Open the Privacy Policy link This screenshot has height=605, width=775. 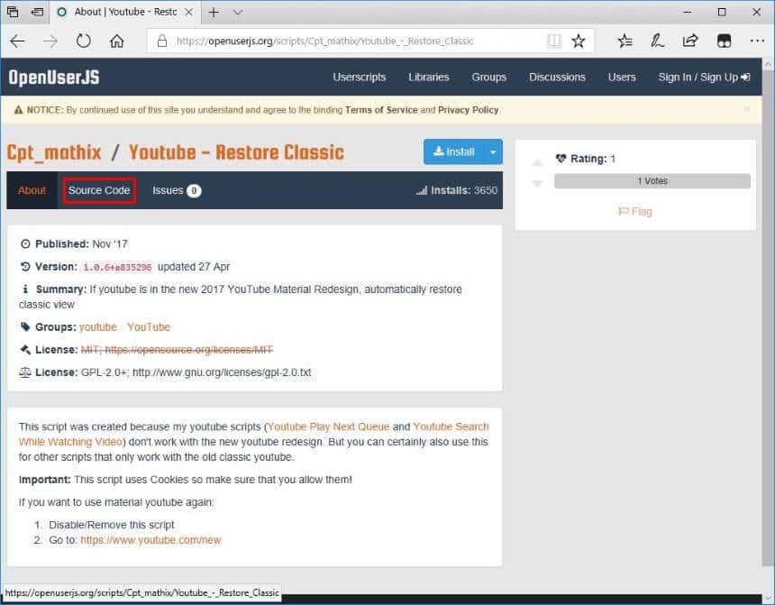point(468,110)
